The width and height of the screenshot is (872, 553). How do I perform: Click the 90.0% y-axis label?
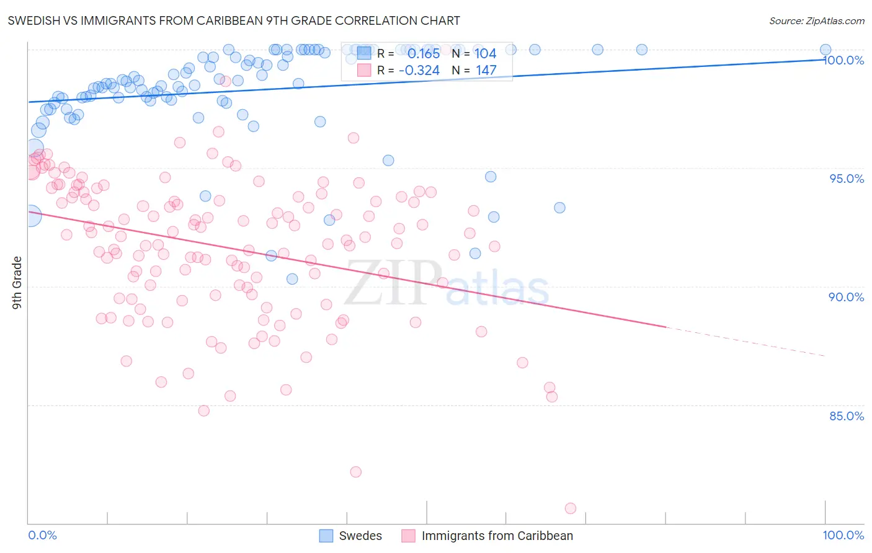pyautogui.click(x=847, y=297)
